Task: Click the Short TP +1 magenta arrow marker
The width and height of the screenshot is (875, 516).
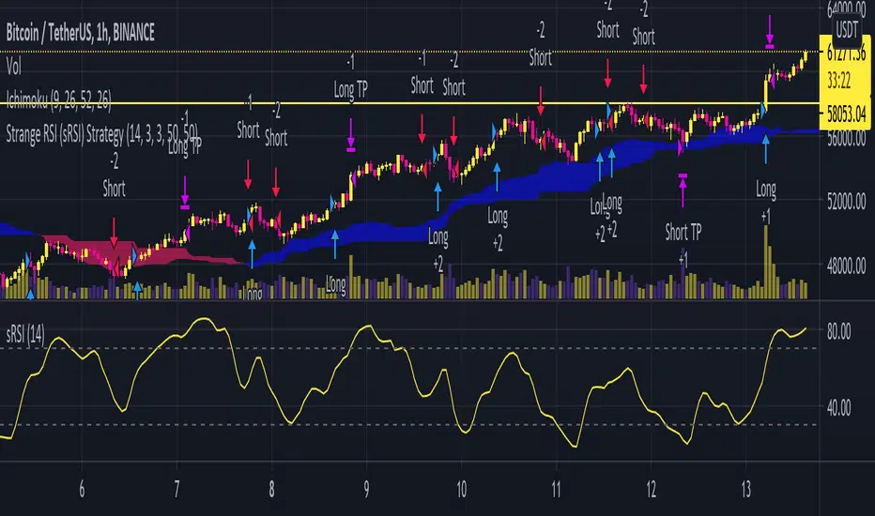Action: tap(683, 190)
